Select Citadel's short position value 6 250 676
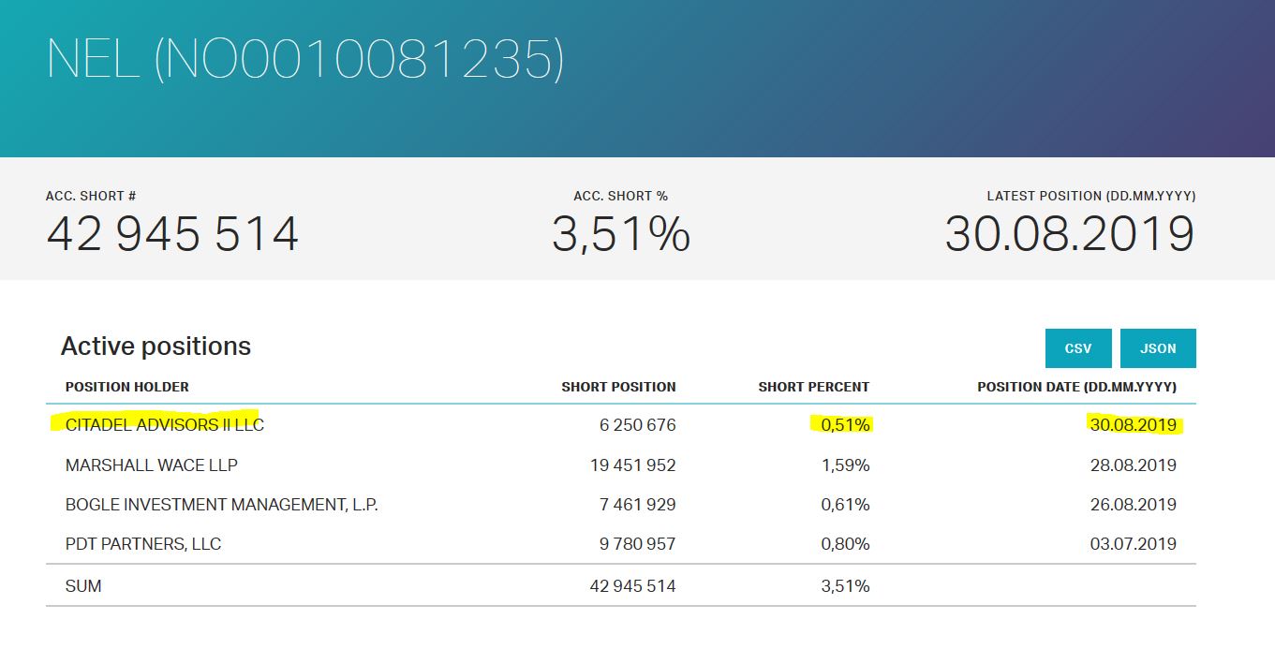The height and width of the screenshot is (649, 1275). pyautogui.click(x=637, y=425)
